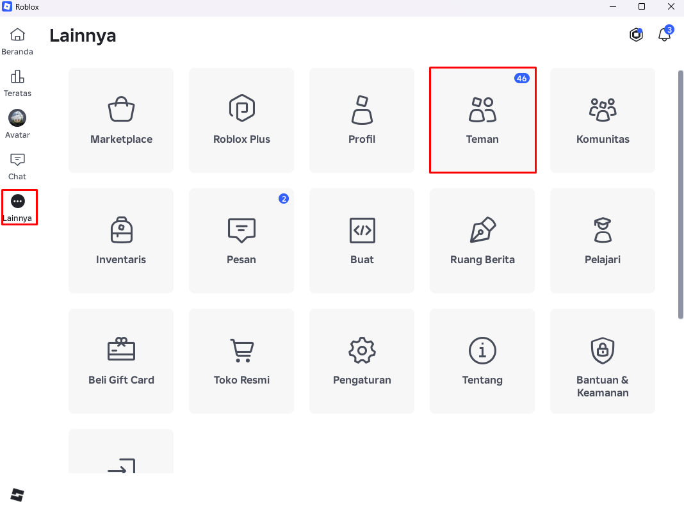Open the Pengaturan settings gear tile
The height and width of the screenshot is (511, 684).
click(x=362, y=361)
